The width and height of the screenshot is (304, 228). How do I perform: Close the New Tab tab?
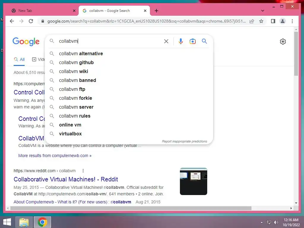(x=74, y=11)
